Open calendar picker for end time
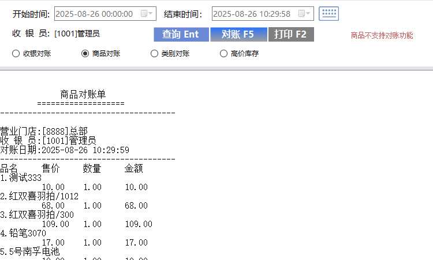Image resolution: width=433 pixels, height=260 pixels. [306, 13]
